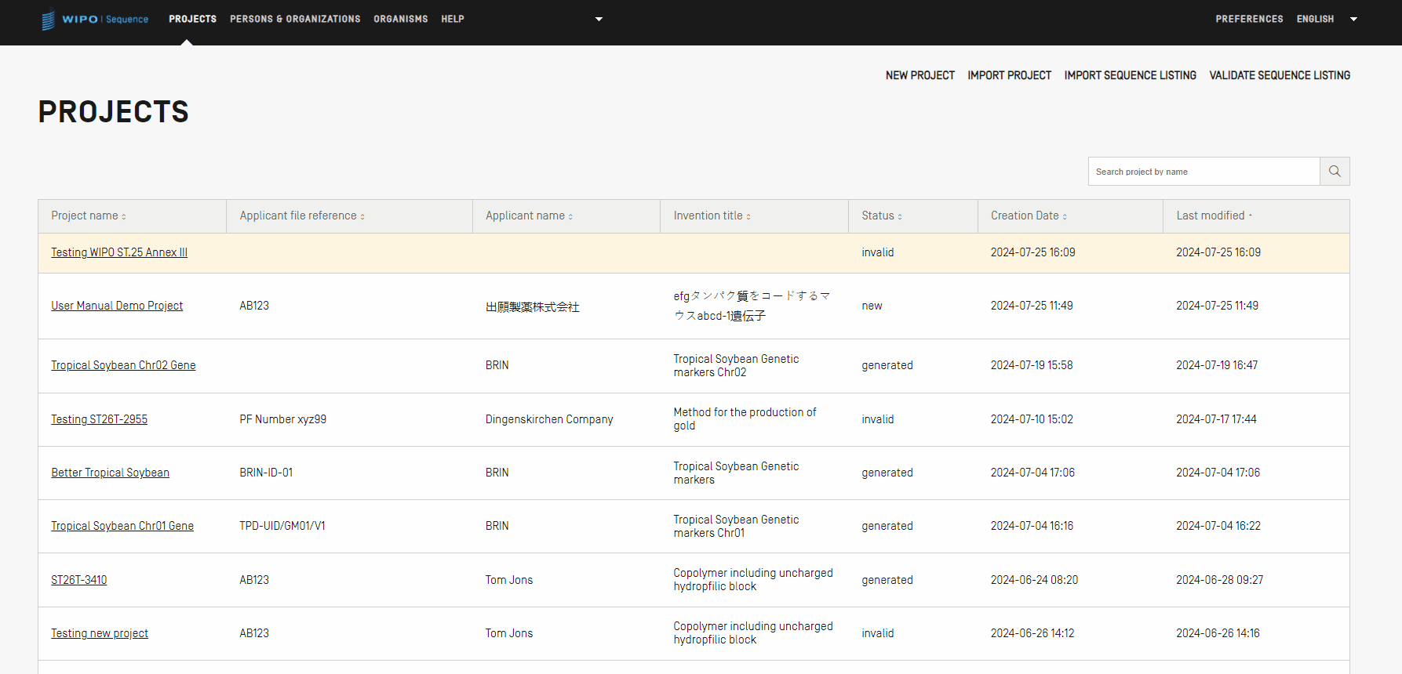The height and width of the screenshot is (674, 1402).
Task: Sort projects by Creation Date
Action: click(x=1028, y=216)
